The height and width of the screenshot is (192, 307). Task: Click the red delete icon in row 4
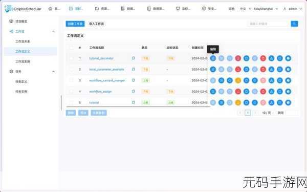tap(263, 92)
